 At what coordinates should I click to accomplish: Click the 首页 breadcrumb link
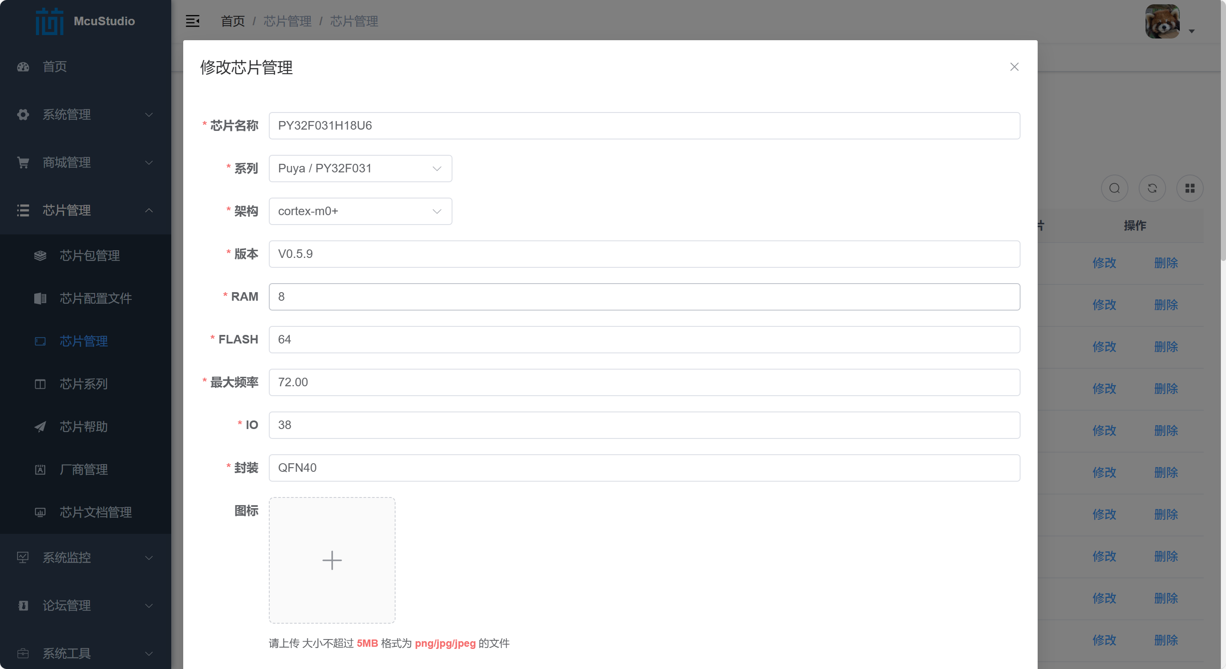pos(233,21)
